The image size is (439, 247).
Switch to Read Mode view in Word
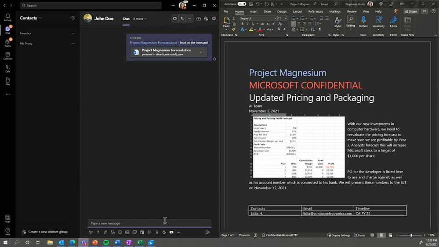pyautogui.click(x=372, y=235)
